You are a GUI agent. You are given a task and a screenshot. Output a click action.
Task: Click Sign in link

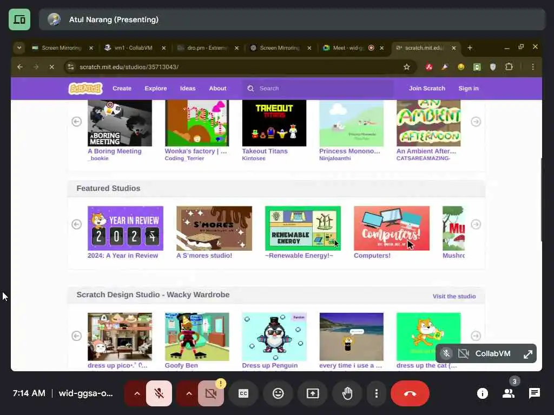click(469, 88)
